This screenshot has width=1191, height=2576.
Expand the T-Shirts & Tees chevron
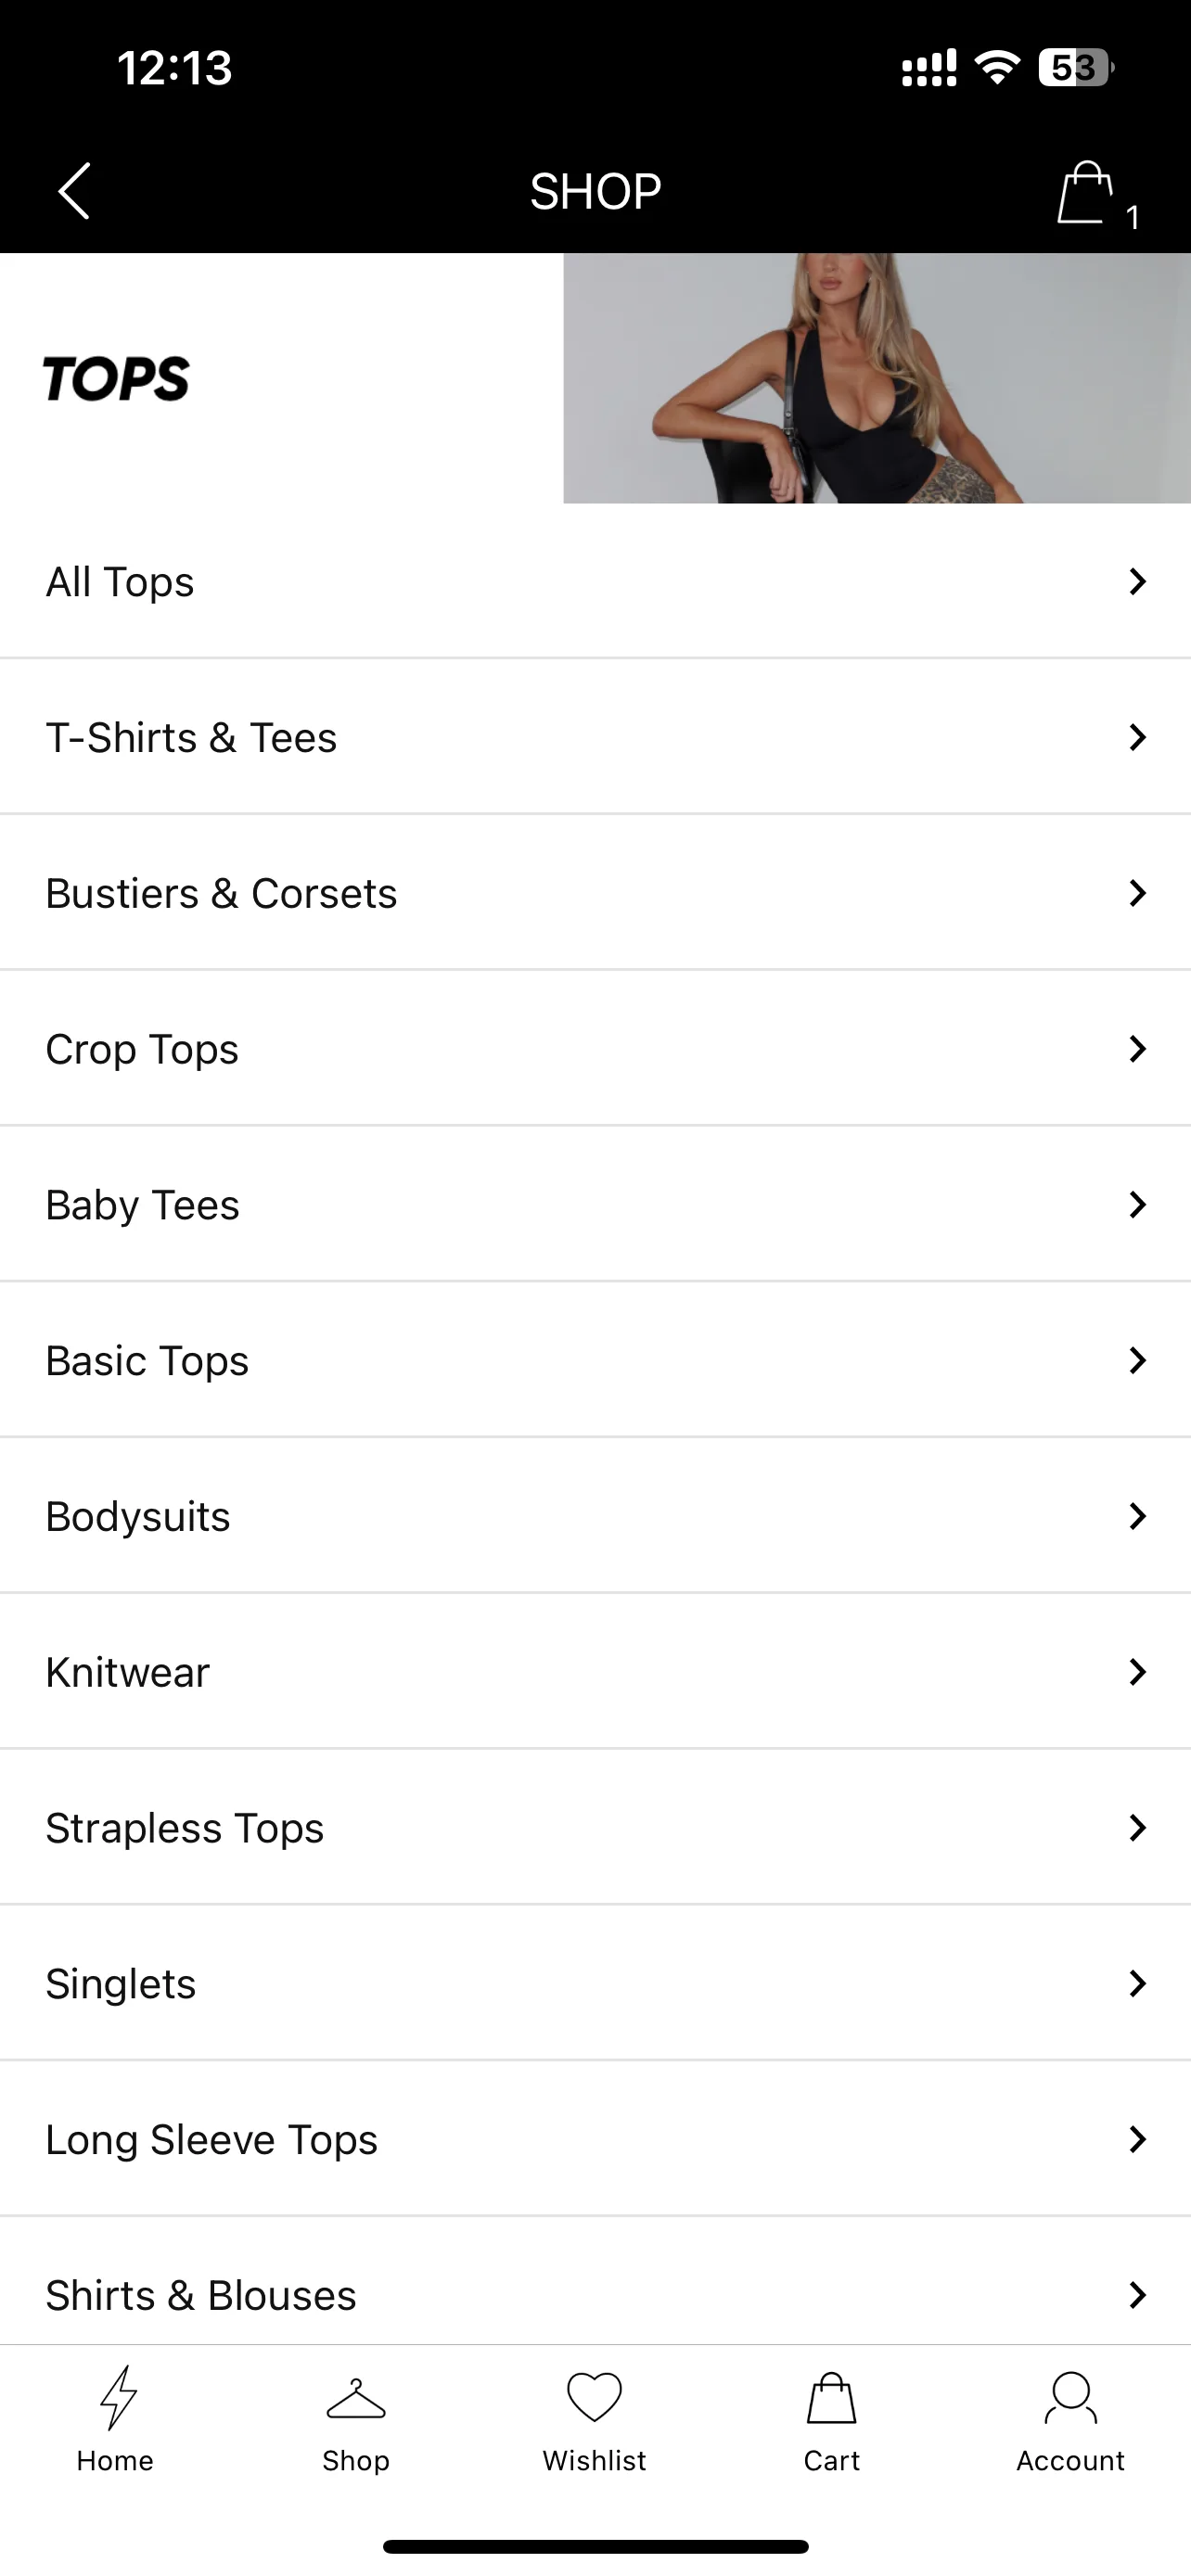(x=1137, y=737)
